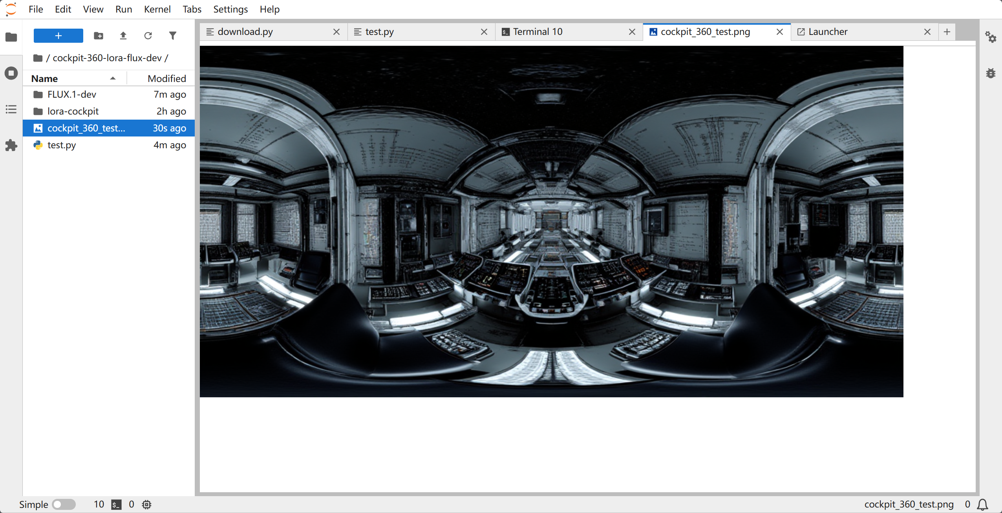Toggle the Simple interface mode switch

point(64,504)
